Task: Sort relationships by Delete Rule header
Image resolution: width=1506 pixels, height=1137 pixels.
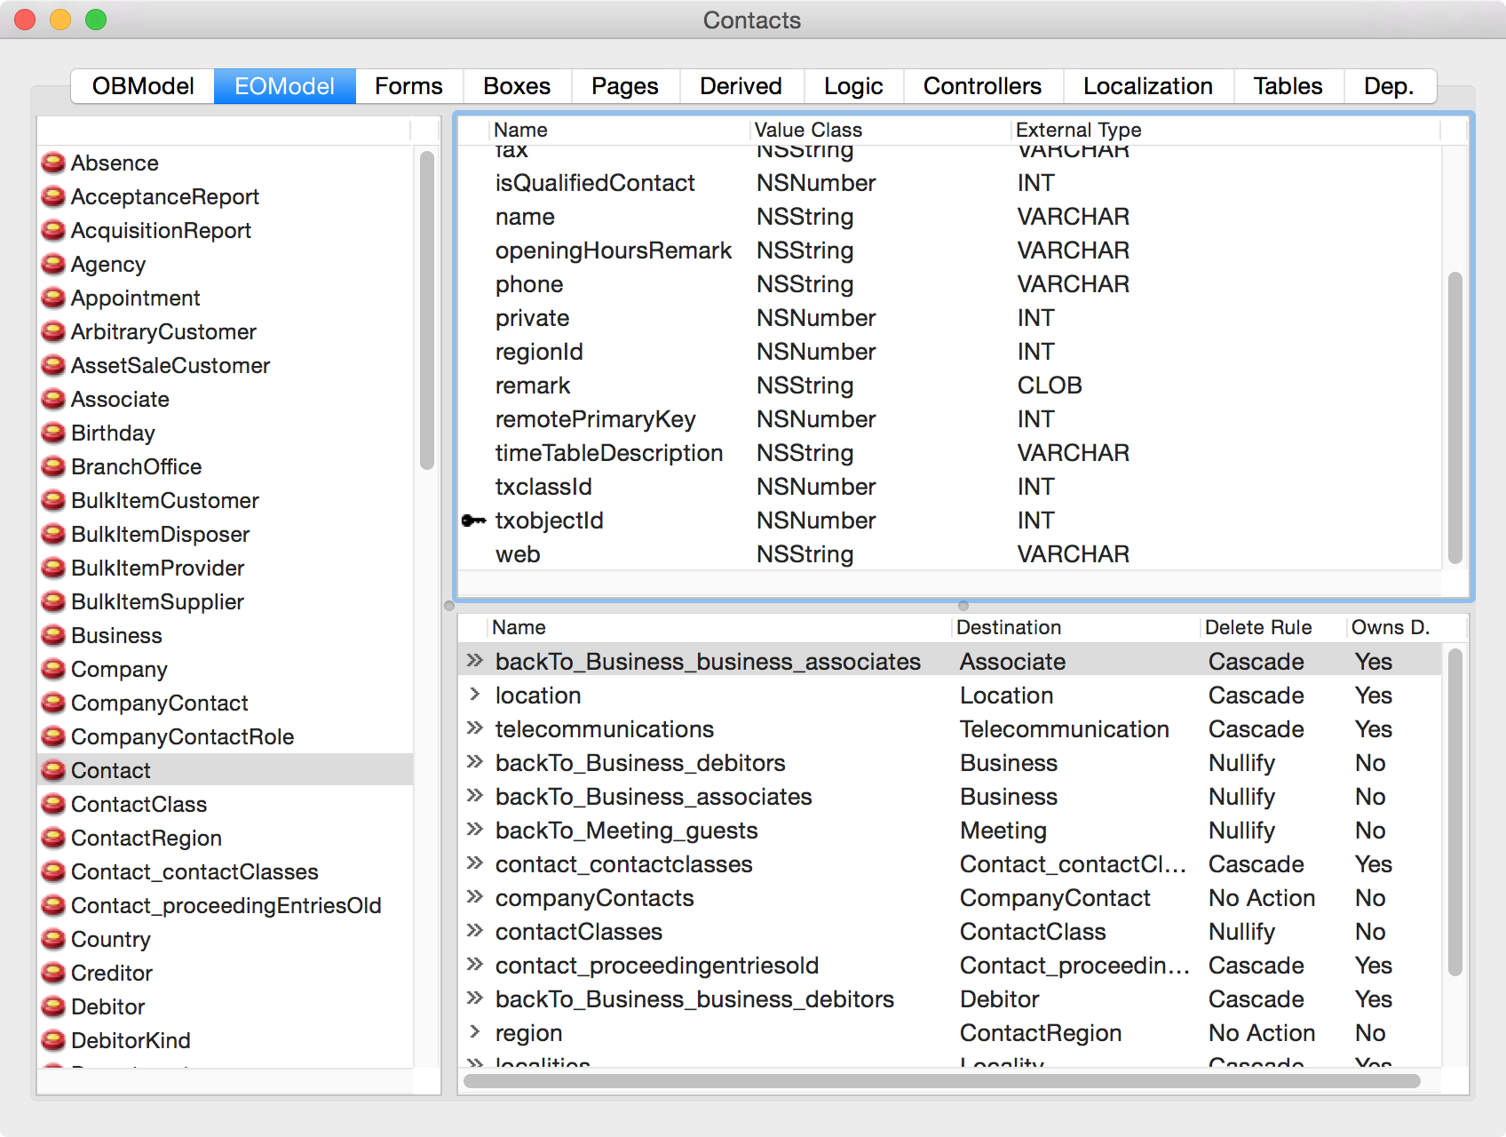Action: [1257, 627]
